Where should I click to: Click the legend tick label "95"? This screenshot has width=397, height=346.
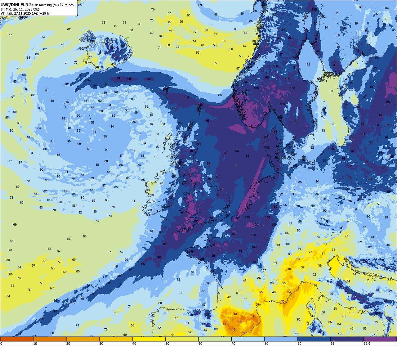coord(332,344)
